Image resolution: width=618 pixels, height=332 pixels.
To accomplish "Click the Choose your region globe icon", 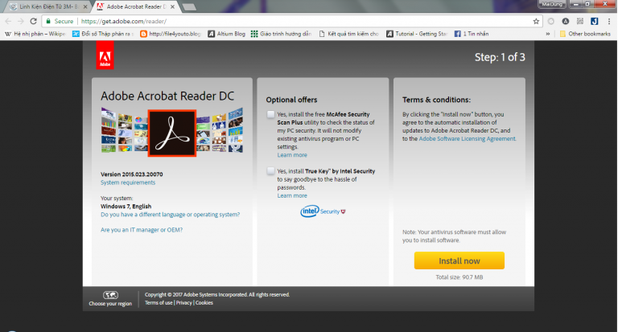I will coord(110,295).
